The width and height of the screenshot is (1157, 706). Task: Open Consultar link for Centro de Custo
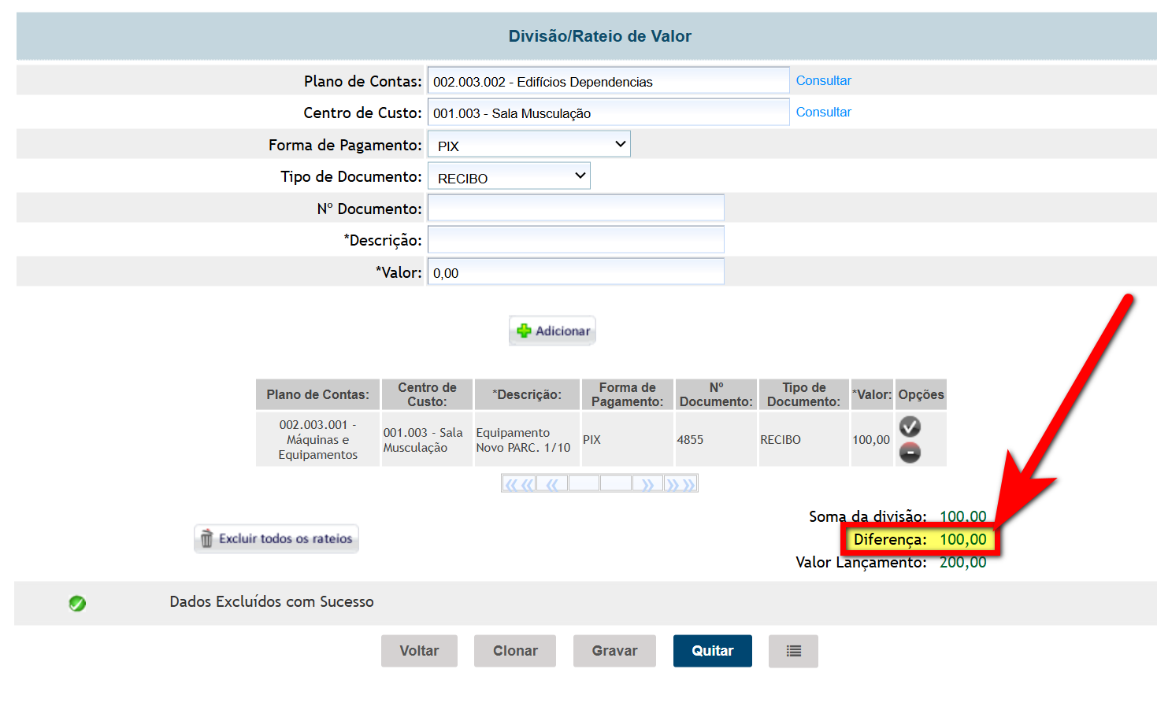coord(823,112)
